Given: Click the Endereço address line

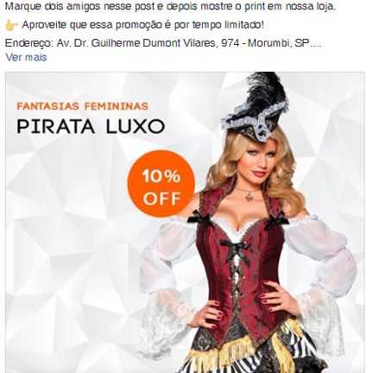Looking at the screenshot, I should point(163,43).
